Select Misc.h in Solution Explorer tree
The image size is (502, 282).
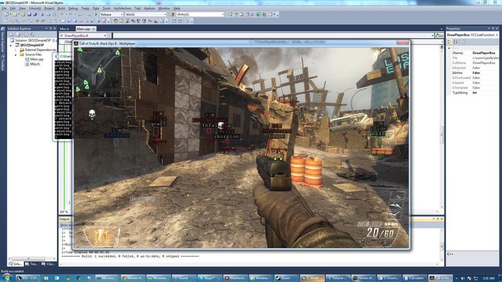[x=35, y=64]
